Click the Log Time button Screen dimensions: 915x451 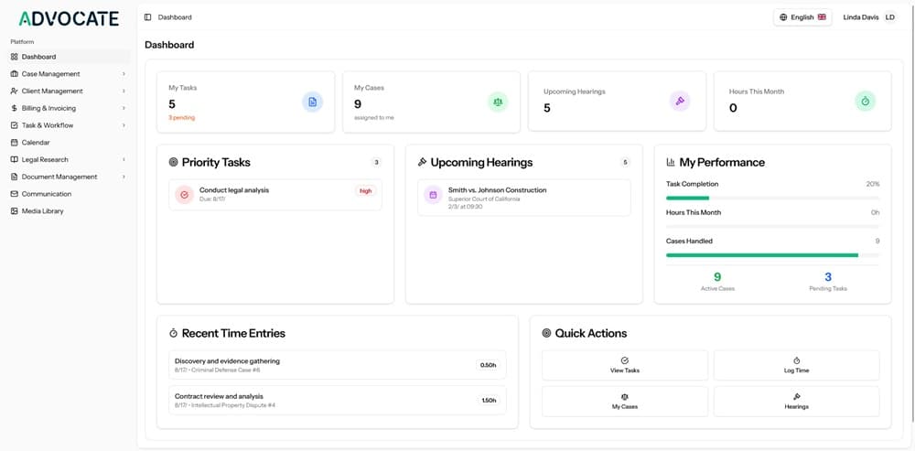[x=796, y=365]
